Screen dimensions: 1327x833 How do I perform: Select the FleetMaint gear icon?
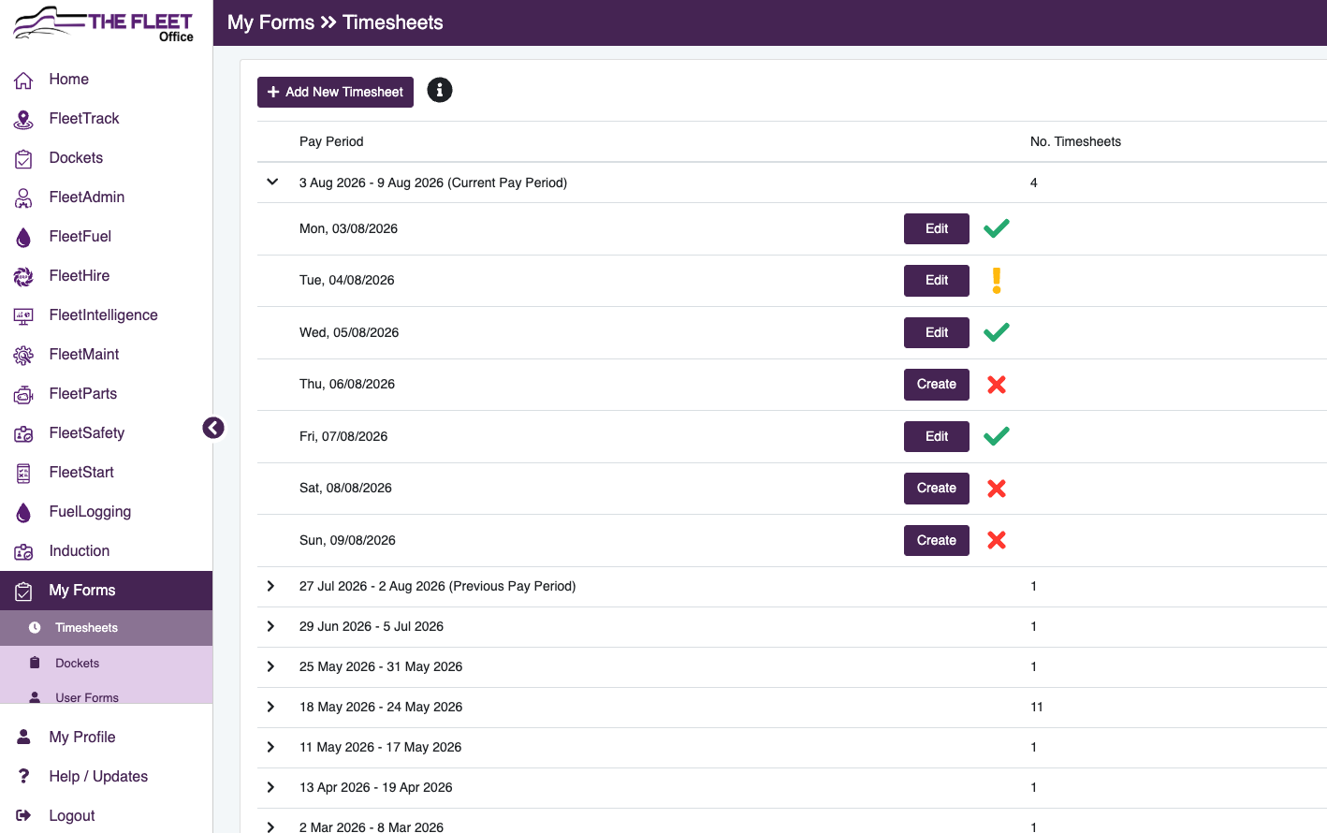(x=23, y=355)
